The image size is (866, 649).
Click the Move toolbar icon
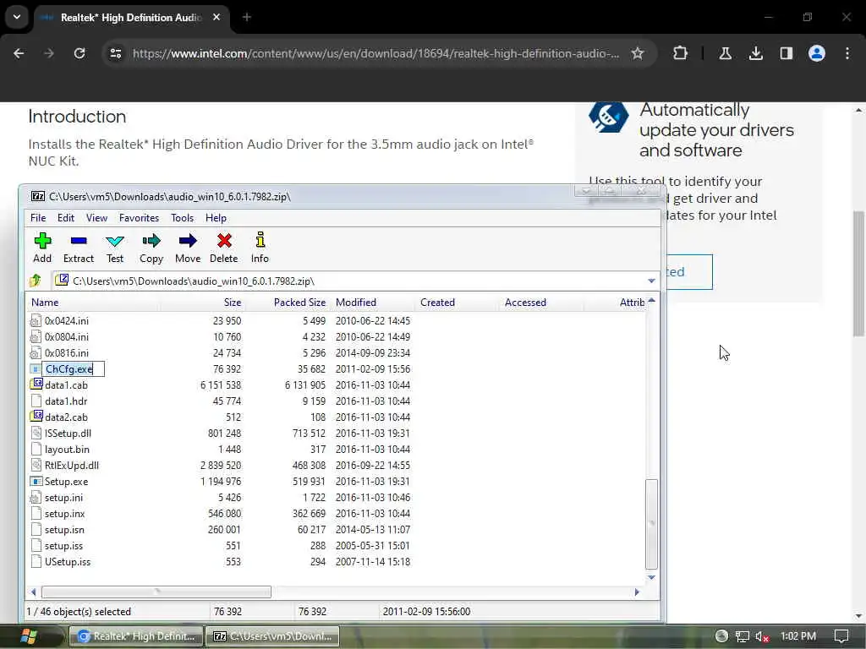pos(188,241)
